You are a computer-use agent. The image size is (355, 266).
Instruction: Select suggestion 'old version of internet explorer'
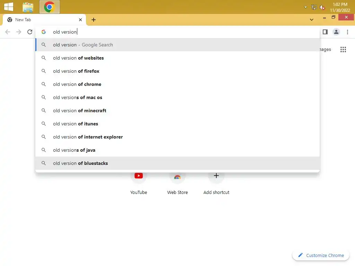click(177, 137)
